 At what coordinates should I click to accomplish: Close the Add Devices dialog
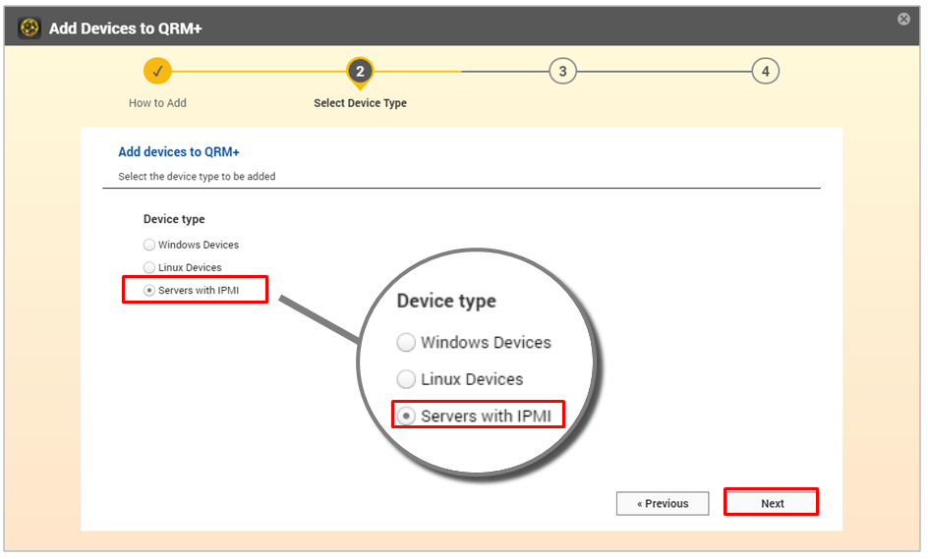(x=903, y=19)
